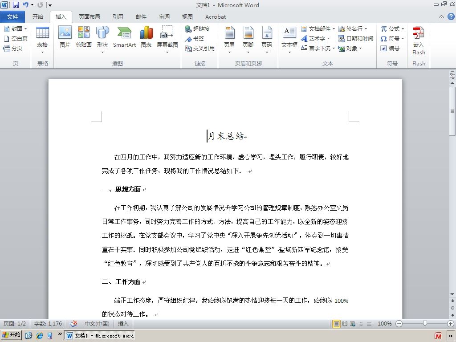Insert a chart with 图表 icon

(146, 37)
